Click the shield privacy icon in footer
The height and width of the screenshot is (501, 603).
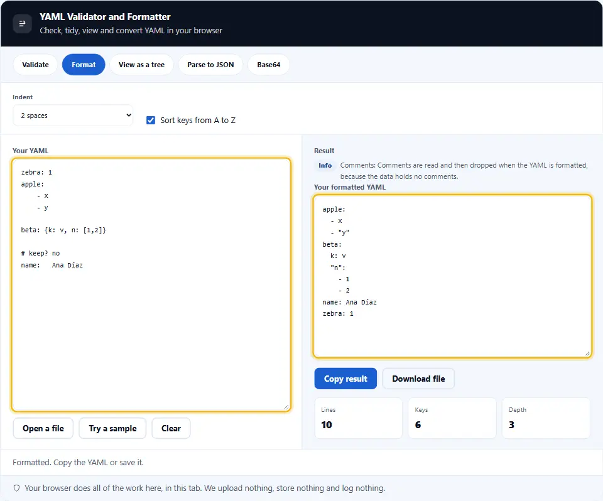(x=16, y=488)
